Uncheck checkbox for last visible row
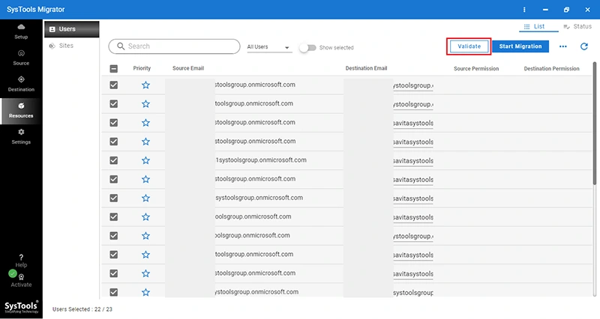Image resolution: width=600 pixels, height=319 pixels. pyautogui.click(x=114, y=292)
